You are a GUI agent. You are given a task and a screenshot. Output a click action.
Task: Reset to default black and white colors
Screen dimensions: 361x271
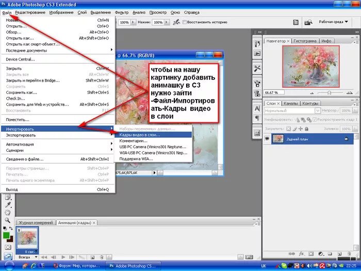coord(5,228)
